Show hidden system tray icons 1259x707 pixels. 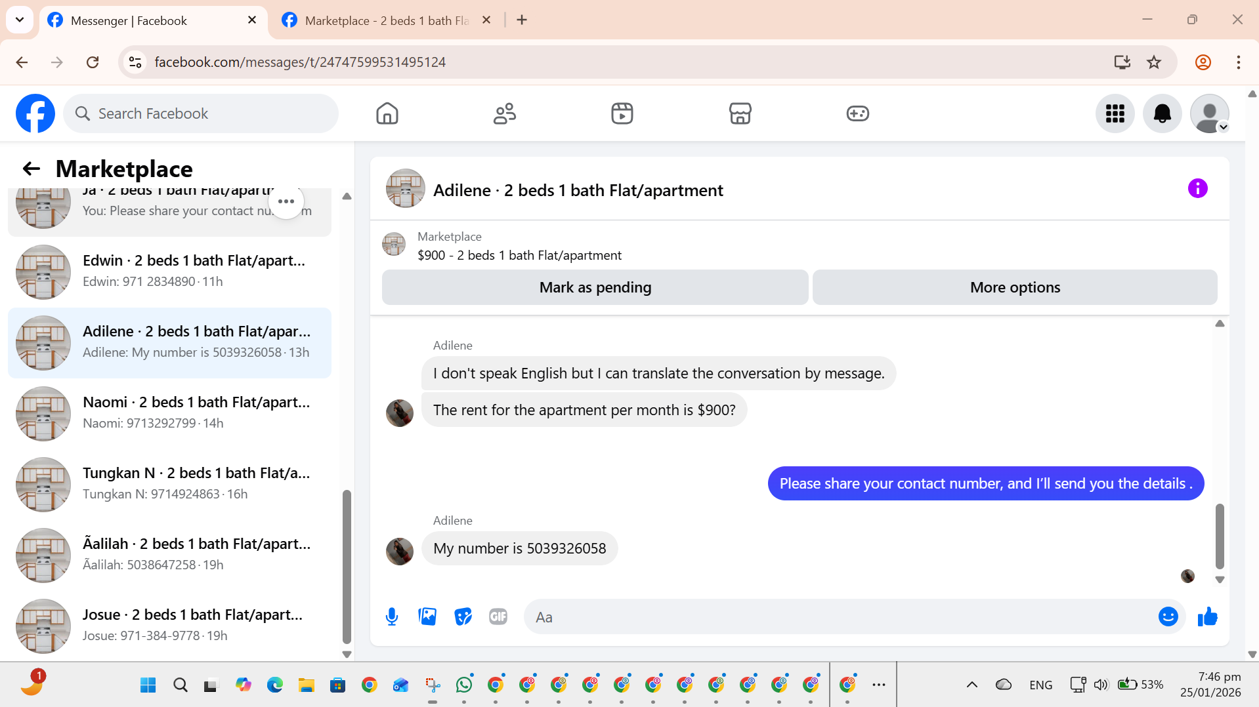[x=971, y=685]
